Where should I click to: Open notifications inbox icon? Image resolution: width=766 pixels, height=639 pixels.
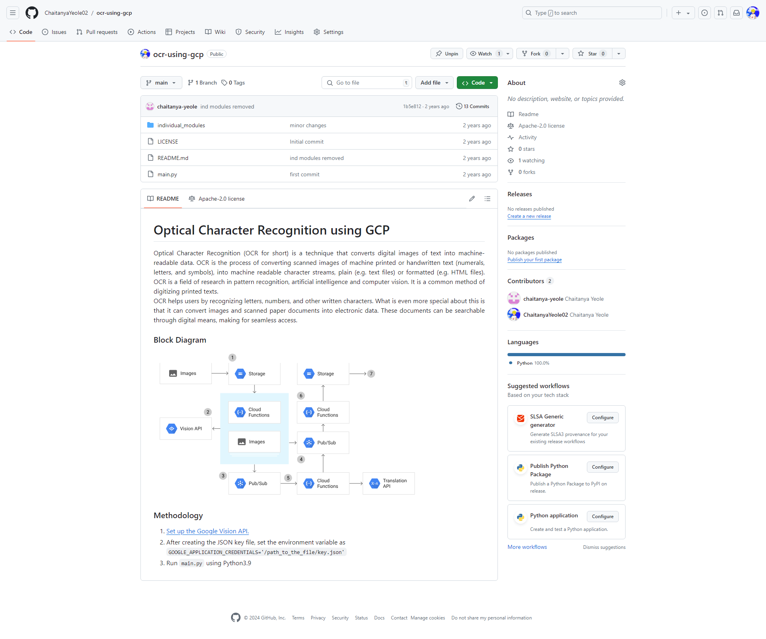(736, 13)
